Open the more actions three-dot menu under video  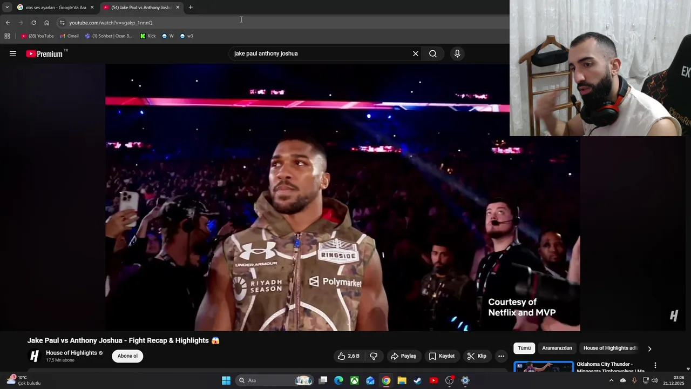tap(501, 356)
